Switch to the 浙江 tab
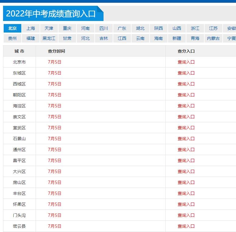Viewport: 236px width, 232px height. pos(195,28)
